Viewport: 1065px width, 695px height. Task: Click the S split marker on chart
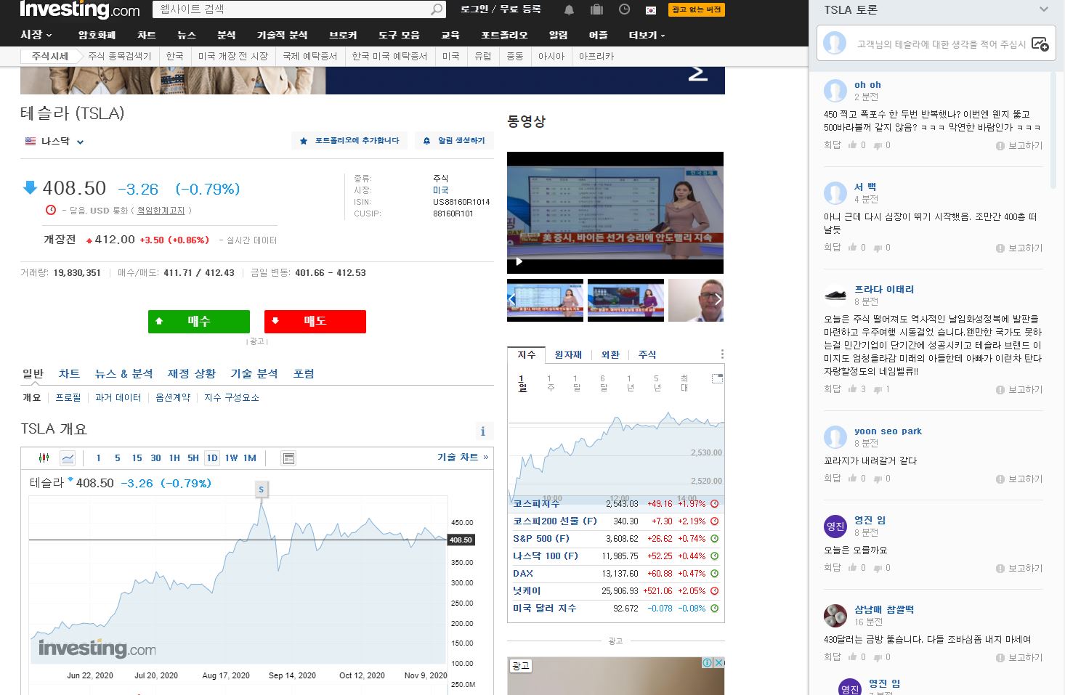pyautogui.click(x=262, y=489)
